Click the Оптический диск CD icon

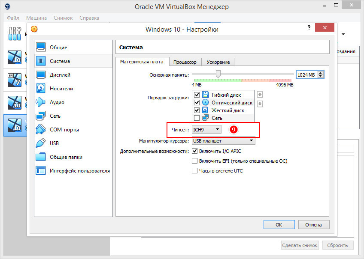[x=206, y=102]
